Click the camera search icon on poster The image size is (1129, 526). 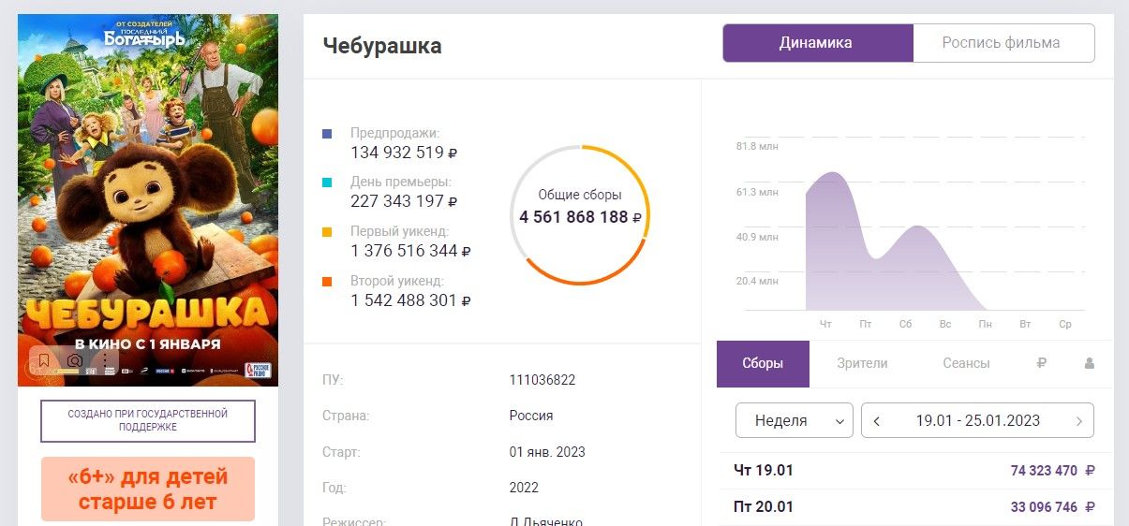[x=75, y=360]
